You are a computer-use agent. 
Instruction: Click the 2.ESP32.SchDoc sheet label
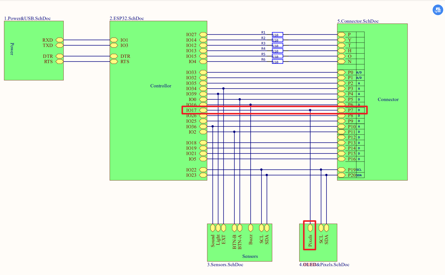pos(127,18)
